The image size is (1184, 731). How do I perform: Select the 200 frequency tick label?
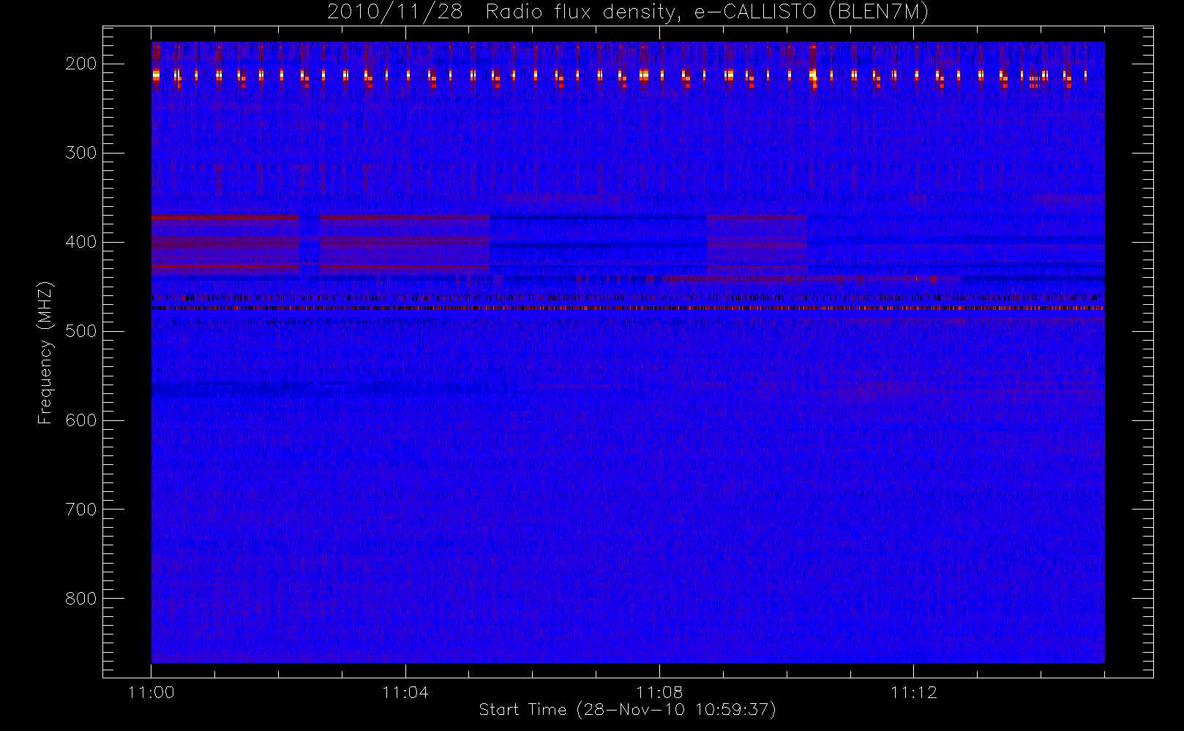click(80, 64)
